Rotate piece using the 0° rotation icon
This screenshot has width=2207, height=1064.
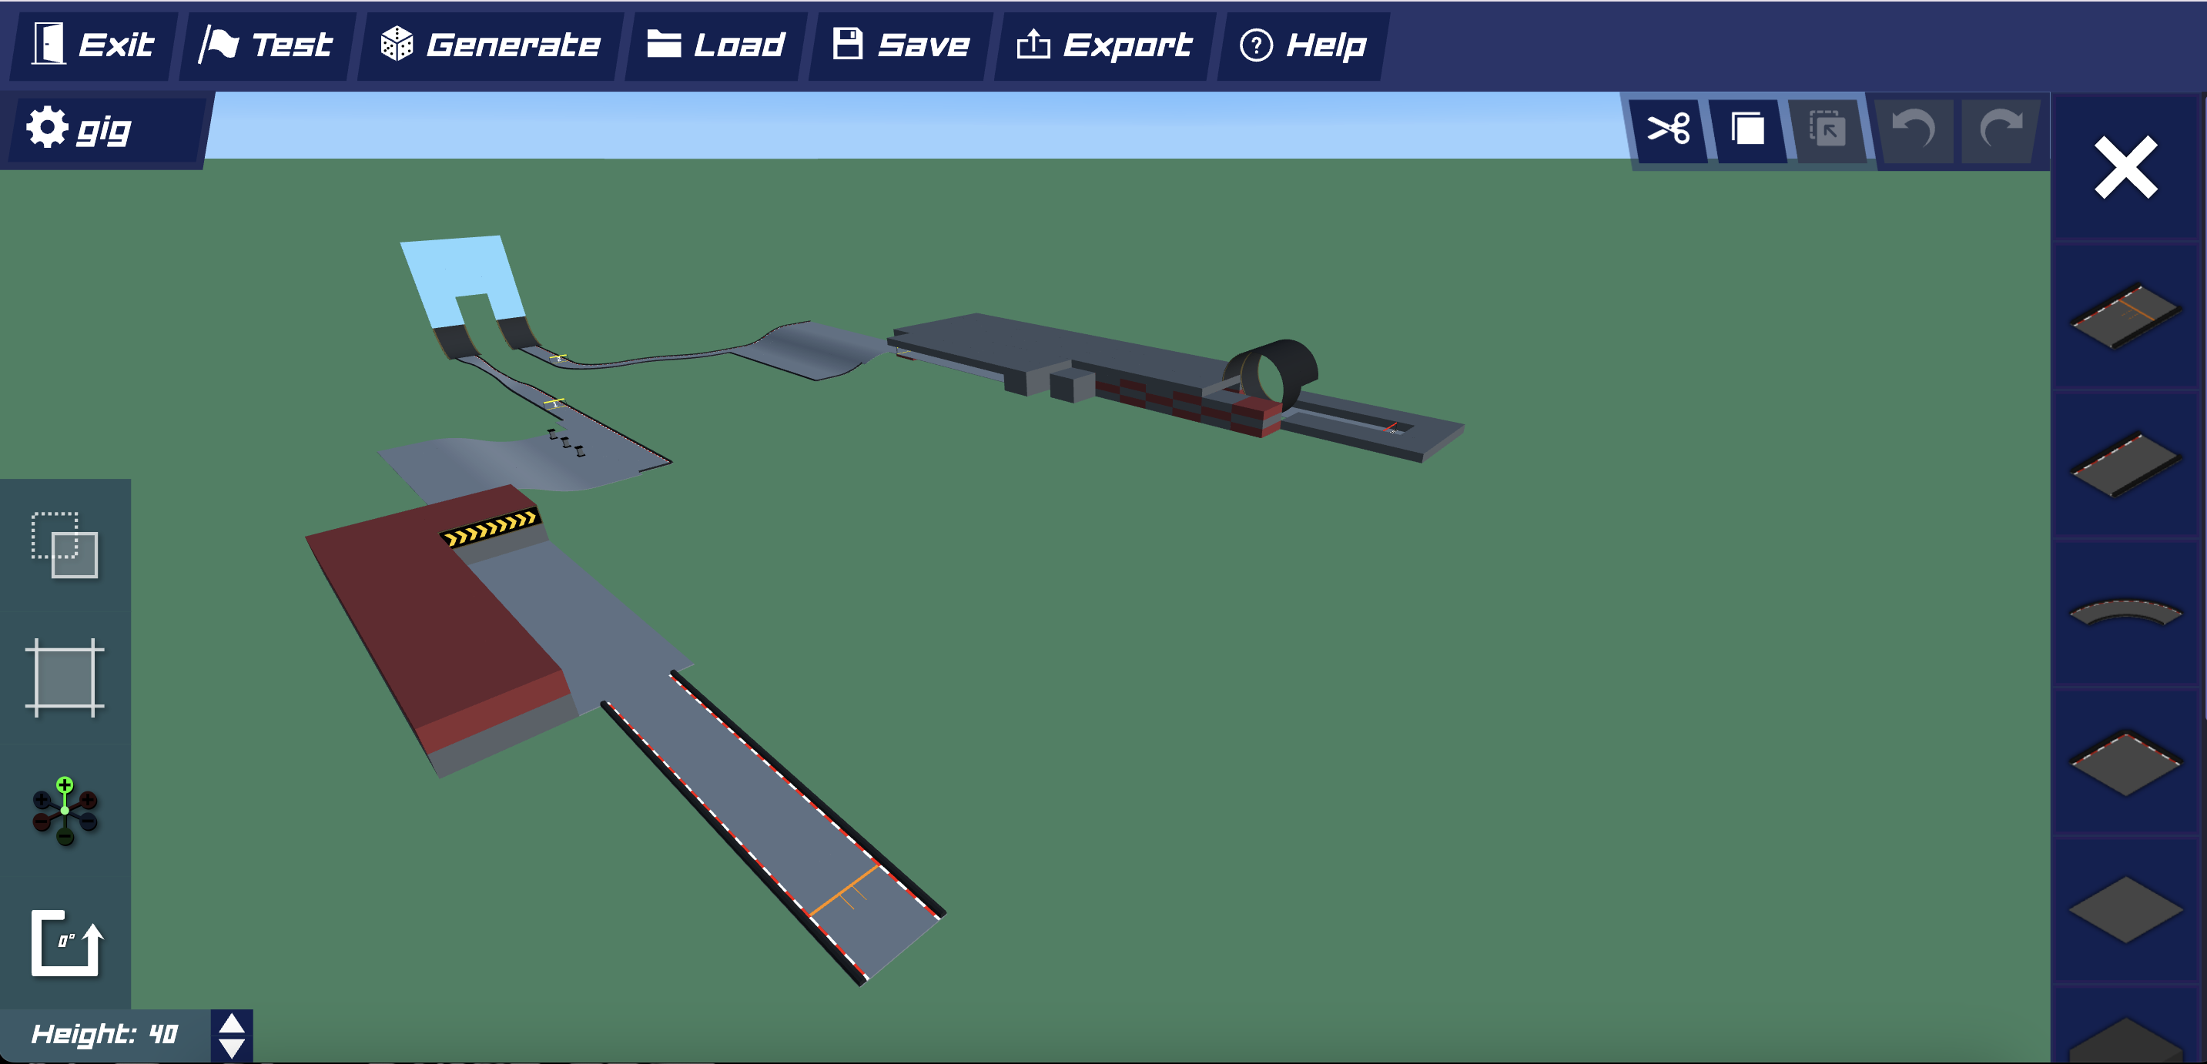pos(67,942)
